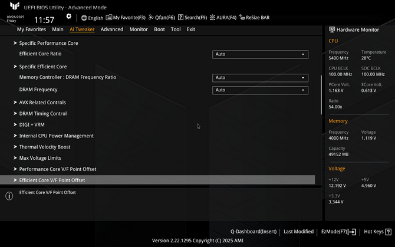Open AURA(F4) settings

point(223,17)
